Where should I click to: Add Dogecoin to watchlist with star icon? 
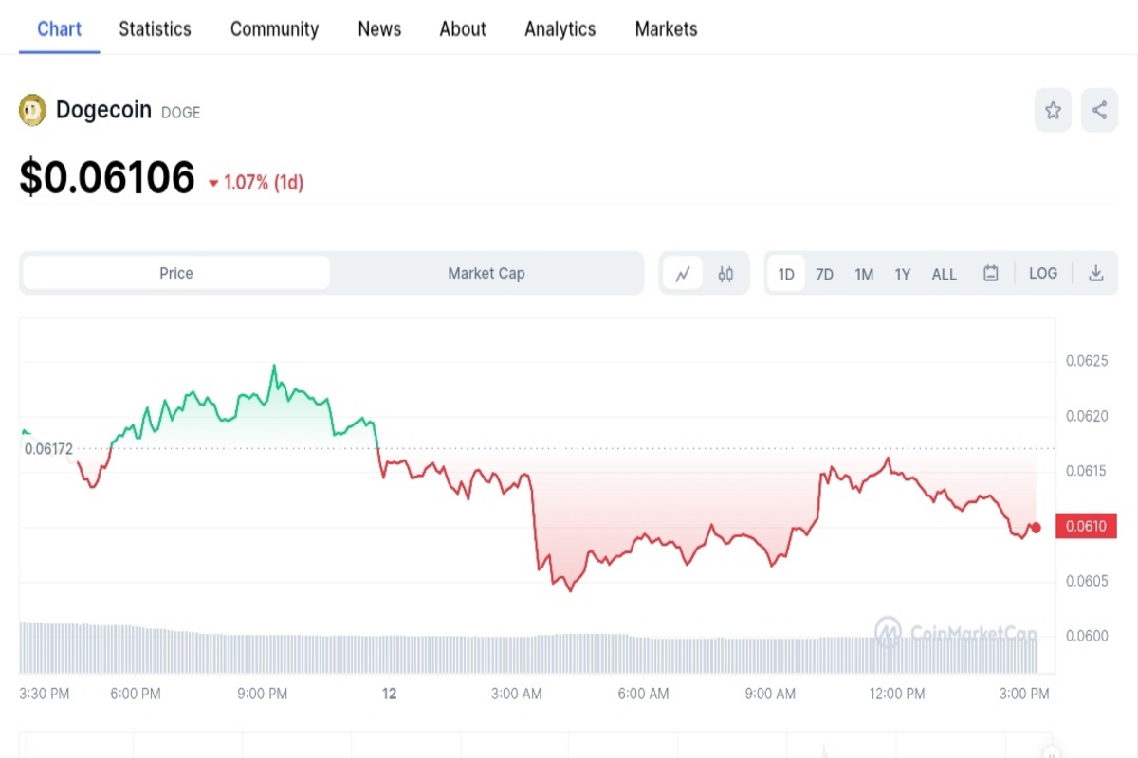pos(1053,110)
